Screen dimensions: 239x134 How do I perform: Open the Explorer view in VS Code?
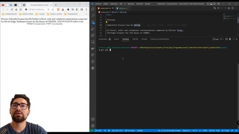93,9
